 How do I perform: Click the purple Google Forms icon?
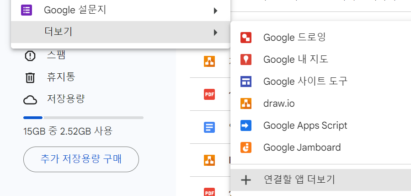27,10
